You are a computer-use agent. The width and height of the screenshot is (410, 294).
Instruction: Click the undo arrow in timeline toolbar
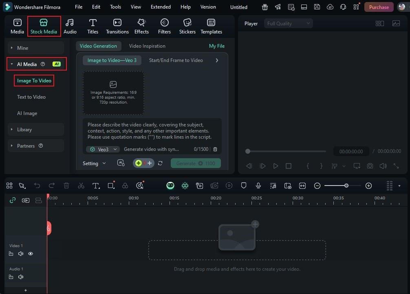[x=37, y=186]
